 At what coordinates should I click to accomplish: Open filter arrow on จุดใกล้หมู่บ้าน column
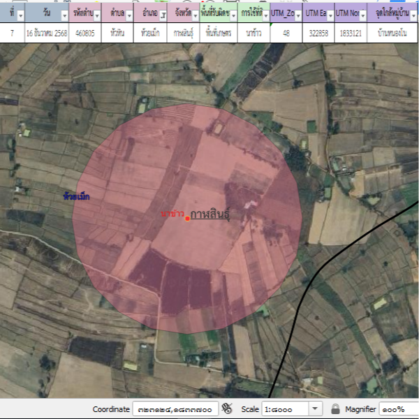pyautogui.click(x=413, y=15)
